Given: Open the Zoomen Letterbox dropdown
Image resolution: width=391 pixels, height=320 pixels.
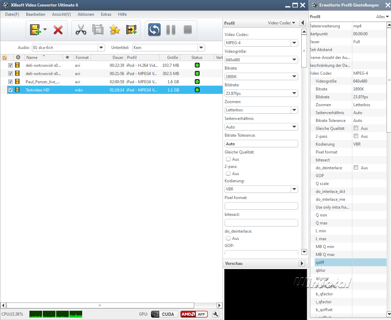Looking at the screenshot, I should (294, 110).
